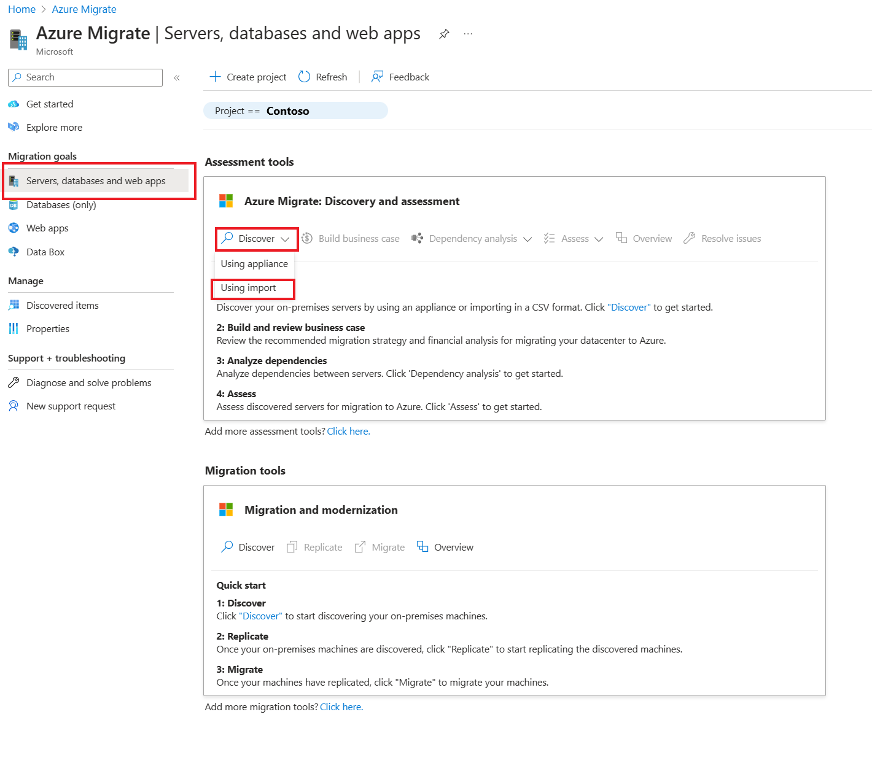Click the Azure Migrate server icon in header

18,39
